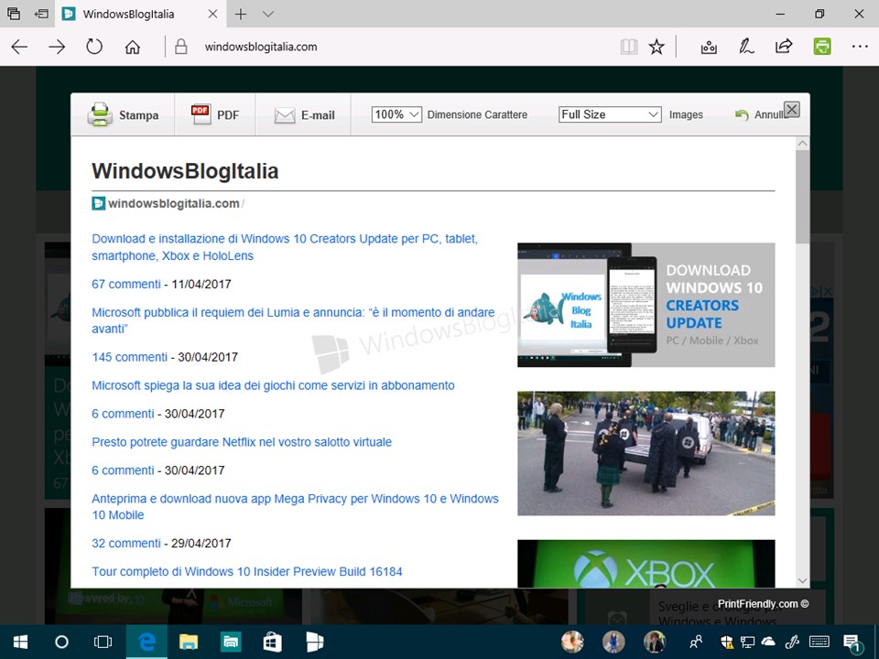
Task: Open the giochi come servizi article
Action: point(273,385)
